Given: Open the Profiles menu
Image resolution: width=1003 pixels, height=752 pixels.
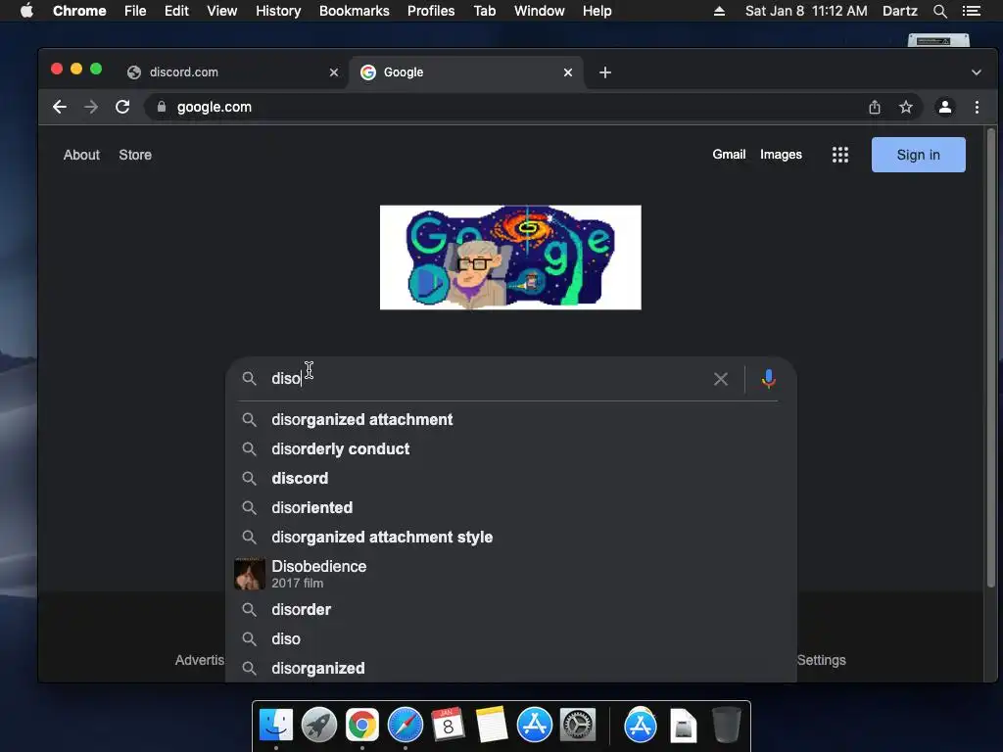Looking at the screenshot, I should click(431, 11).
